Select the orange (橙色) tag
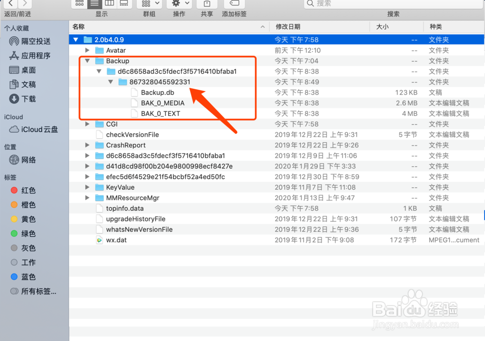Viewport: 485px width, 341px height. tap(23, 205)
